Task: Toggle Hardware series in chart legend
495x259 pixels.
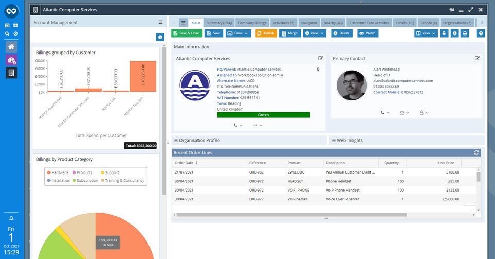Action: coord(57,172)
